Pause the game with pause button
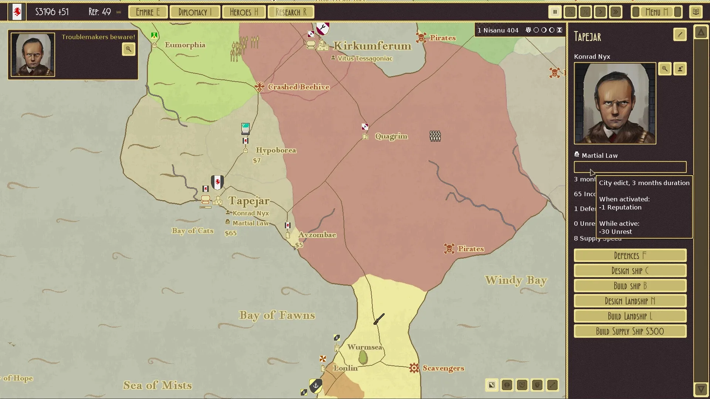 tap(555, 12)
